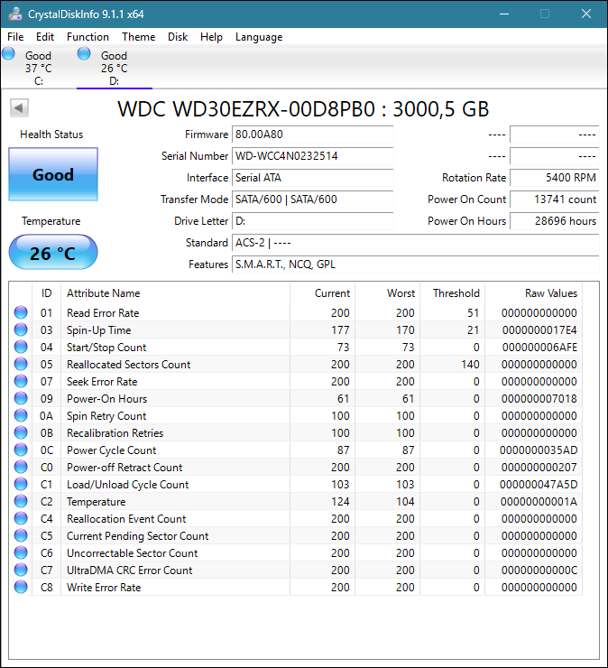Click status orb for Write Error Rate
Screen dimensions: 608x668
[21, 587]
